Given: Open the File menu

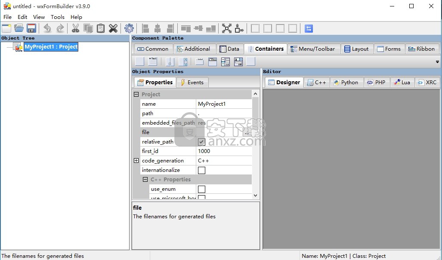Looking at the screenshot, I should tap(7, 17).
